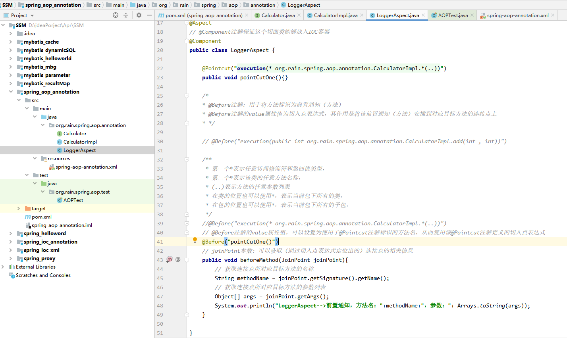This screenshot has width=567, height=338.
Task: Click the red m gutter icon on line 43
Action: pyautogui.click(x=170, y=259)
